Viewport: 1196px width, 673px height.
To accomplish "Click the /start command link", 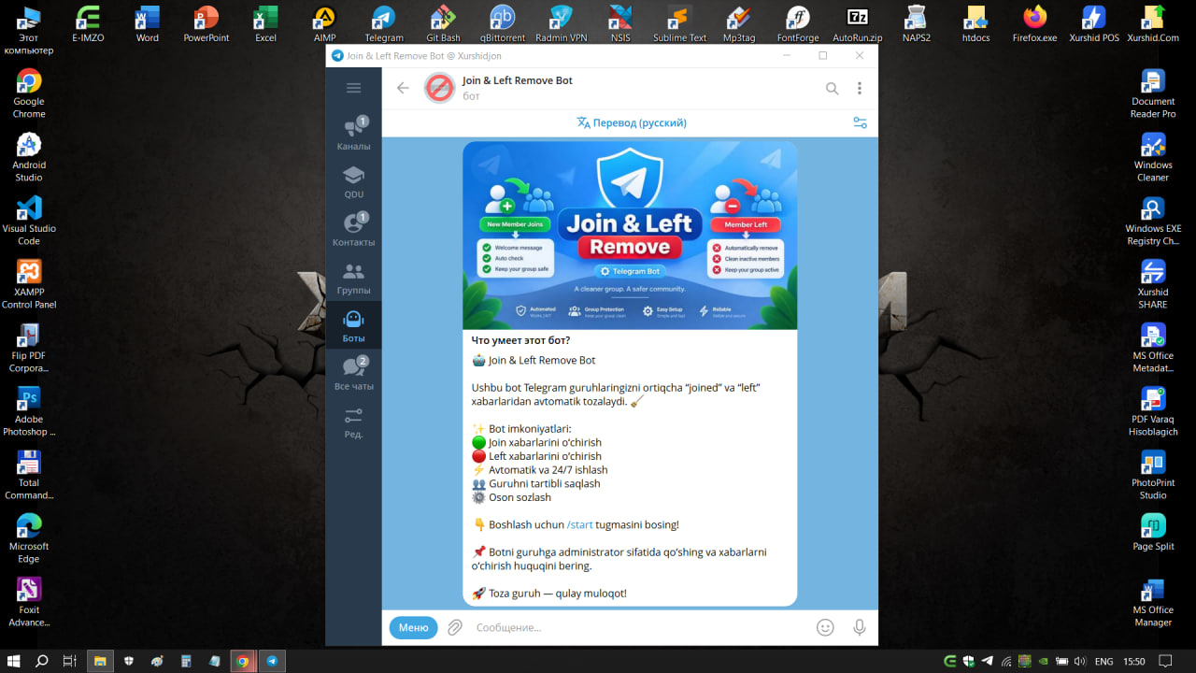I will [579, 524].
